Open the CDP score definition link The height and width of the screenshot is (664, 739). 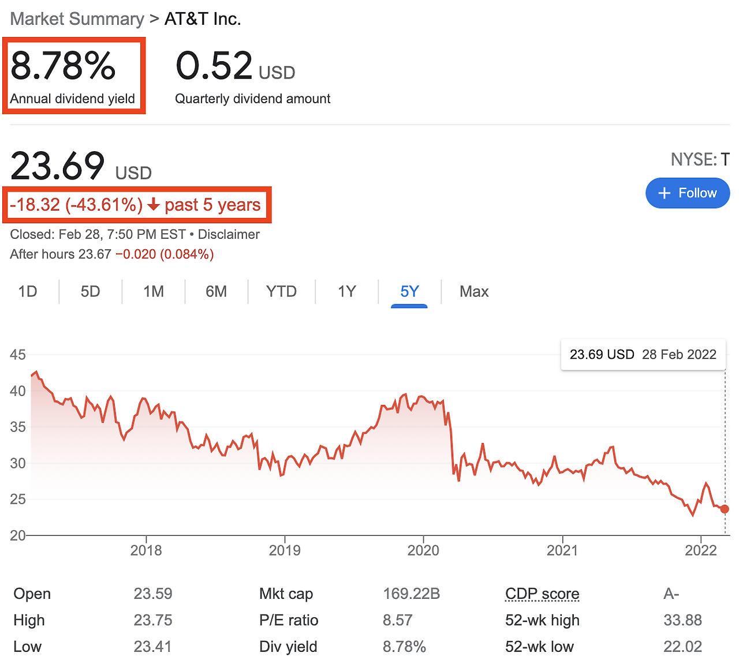pos(542,594)
